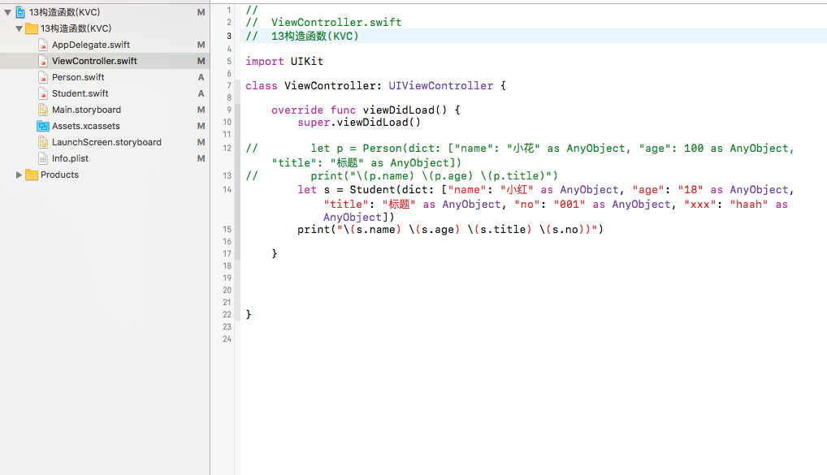The image size is (827, 475).
Task: Click the closing brace on line 22
Action: 249,315
